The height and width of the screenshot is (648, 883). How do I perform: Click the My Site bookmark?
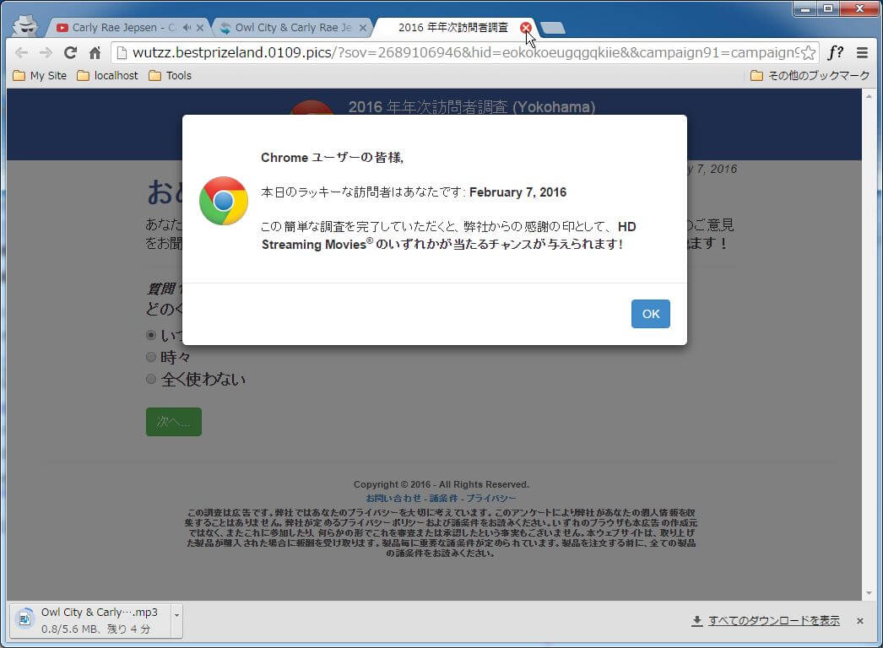point(40,75)
